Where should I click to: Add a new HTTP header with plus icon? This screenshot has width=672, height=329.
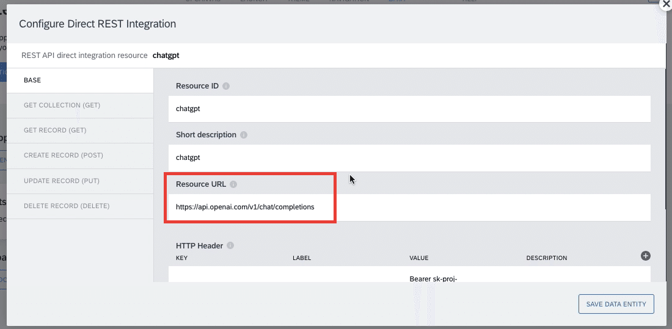coord(646,256)
